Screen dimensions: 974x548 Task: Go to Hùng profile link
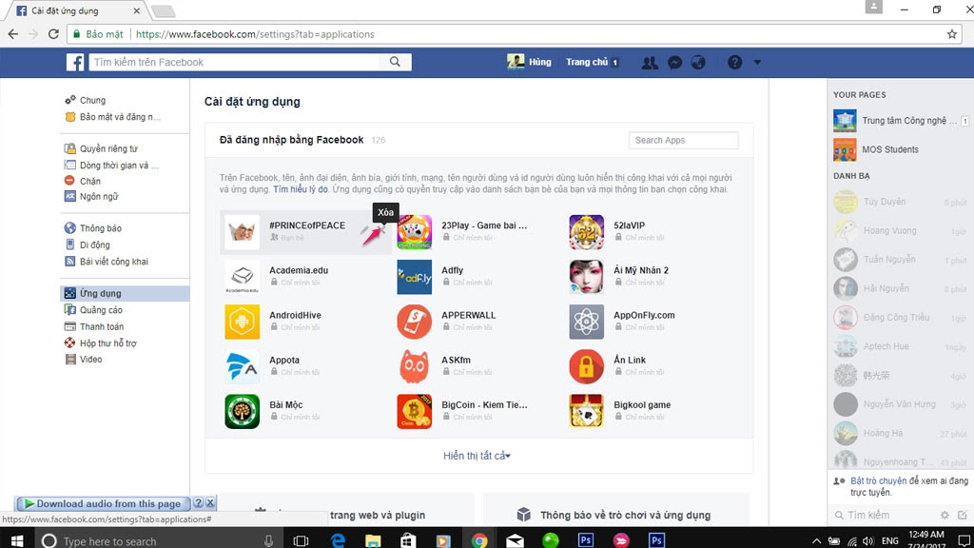coord(530,62)
